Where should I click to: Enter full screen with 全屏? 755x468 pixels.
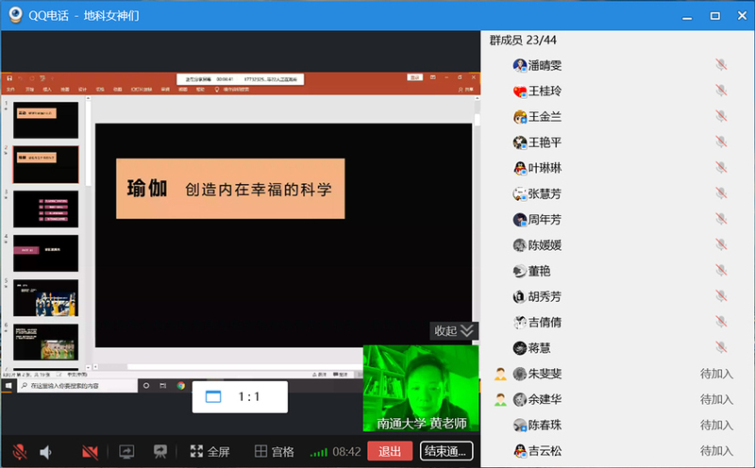click(x=210, y=452)
